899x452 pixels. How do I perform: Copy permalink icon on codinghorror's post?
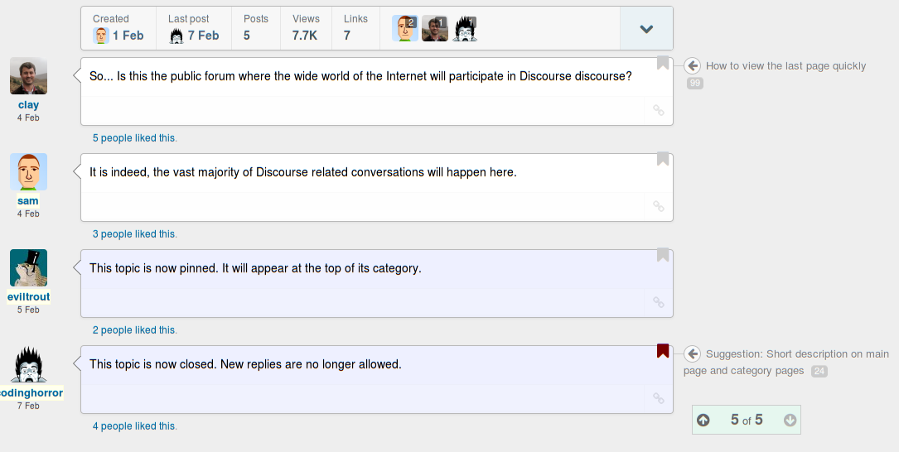(x=658, y=398)
